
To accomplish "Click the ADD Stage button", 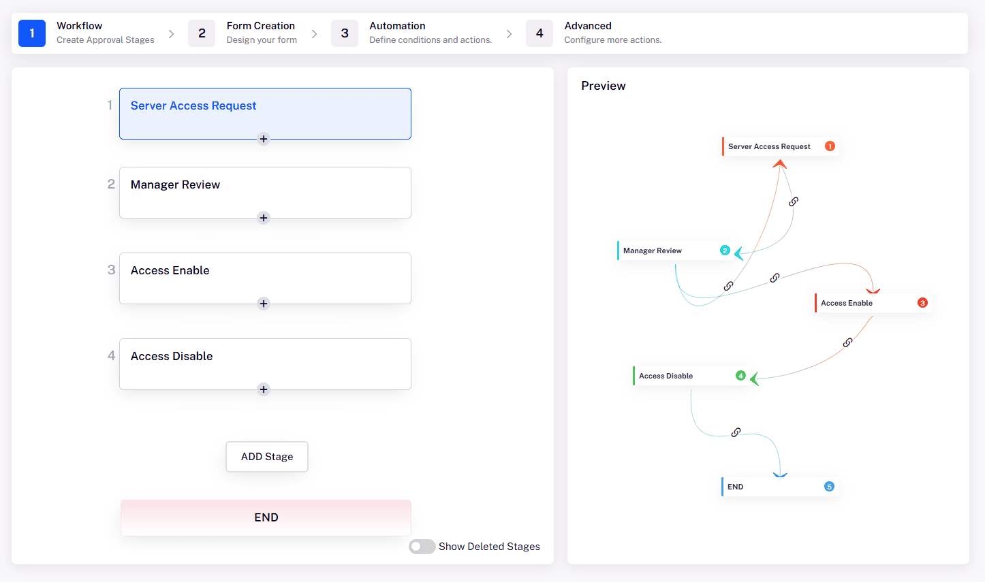I will click(x=266, y=456).
